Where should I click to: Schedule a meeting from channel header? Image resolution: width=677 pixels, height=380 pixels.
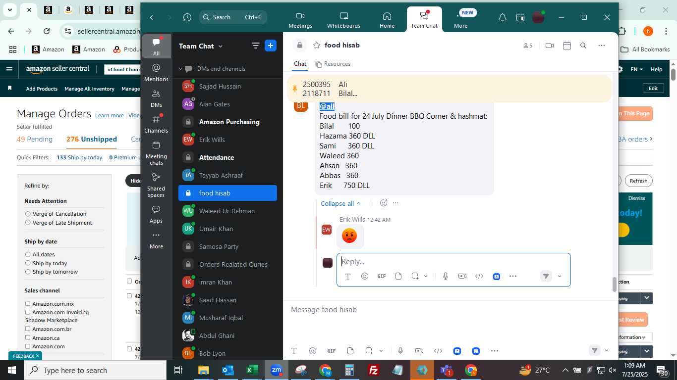567,46
